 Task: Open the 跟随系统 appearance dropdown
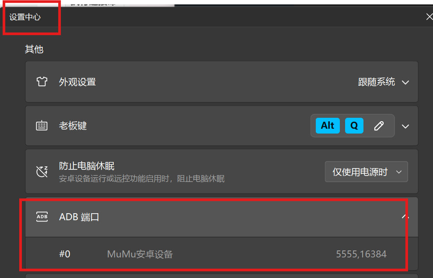pos(383,82)
